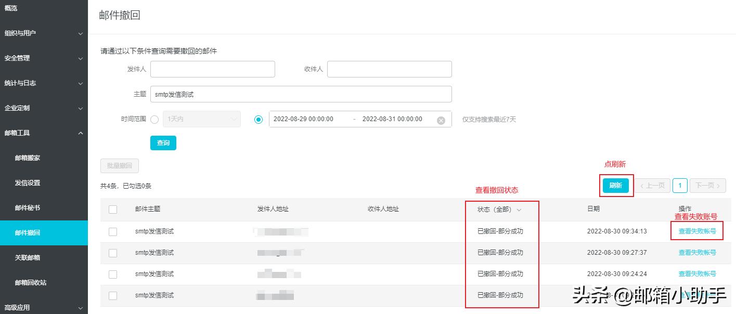Expand the 高级应用 sidebar section
Image resolution: width=736 pixels, height=314 pixels.
click(x=44, y=307)
